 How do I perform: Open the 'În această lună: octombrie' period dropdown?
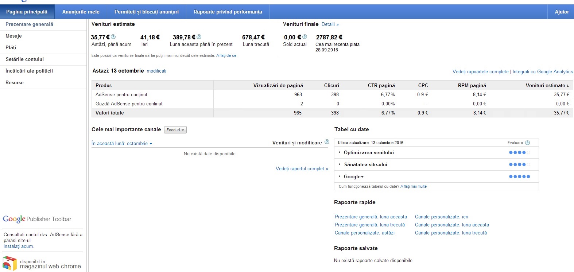click(x=122, y=144)
